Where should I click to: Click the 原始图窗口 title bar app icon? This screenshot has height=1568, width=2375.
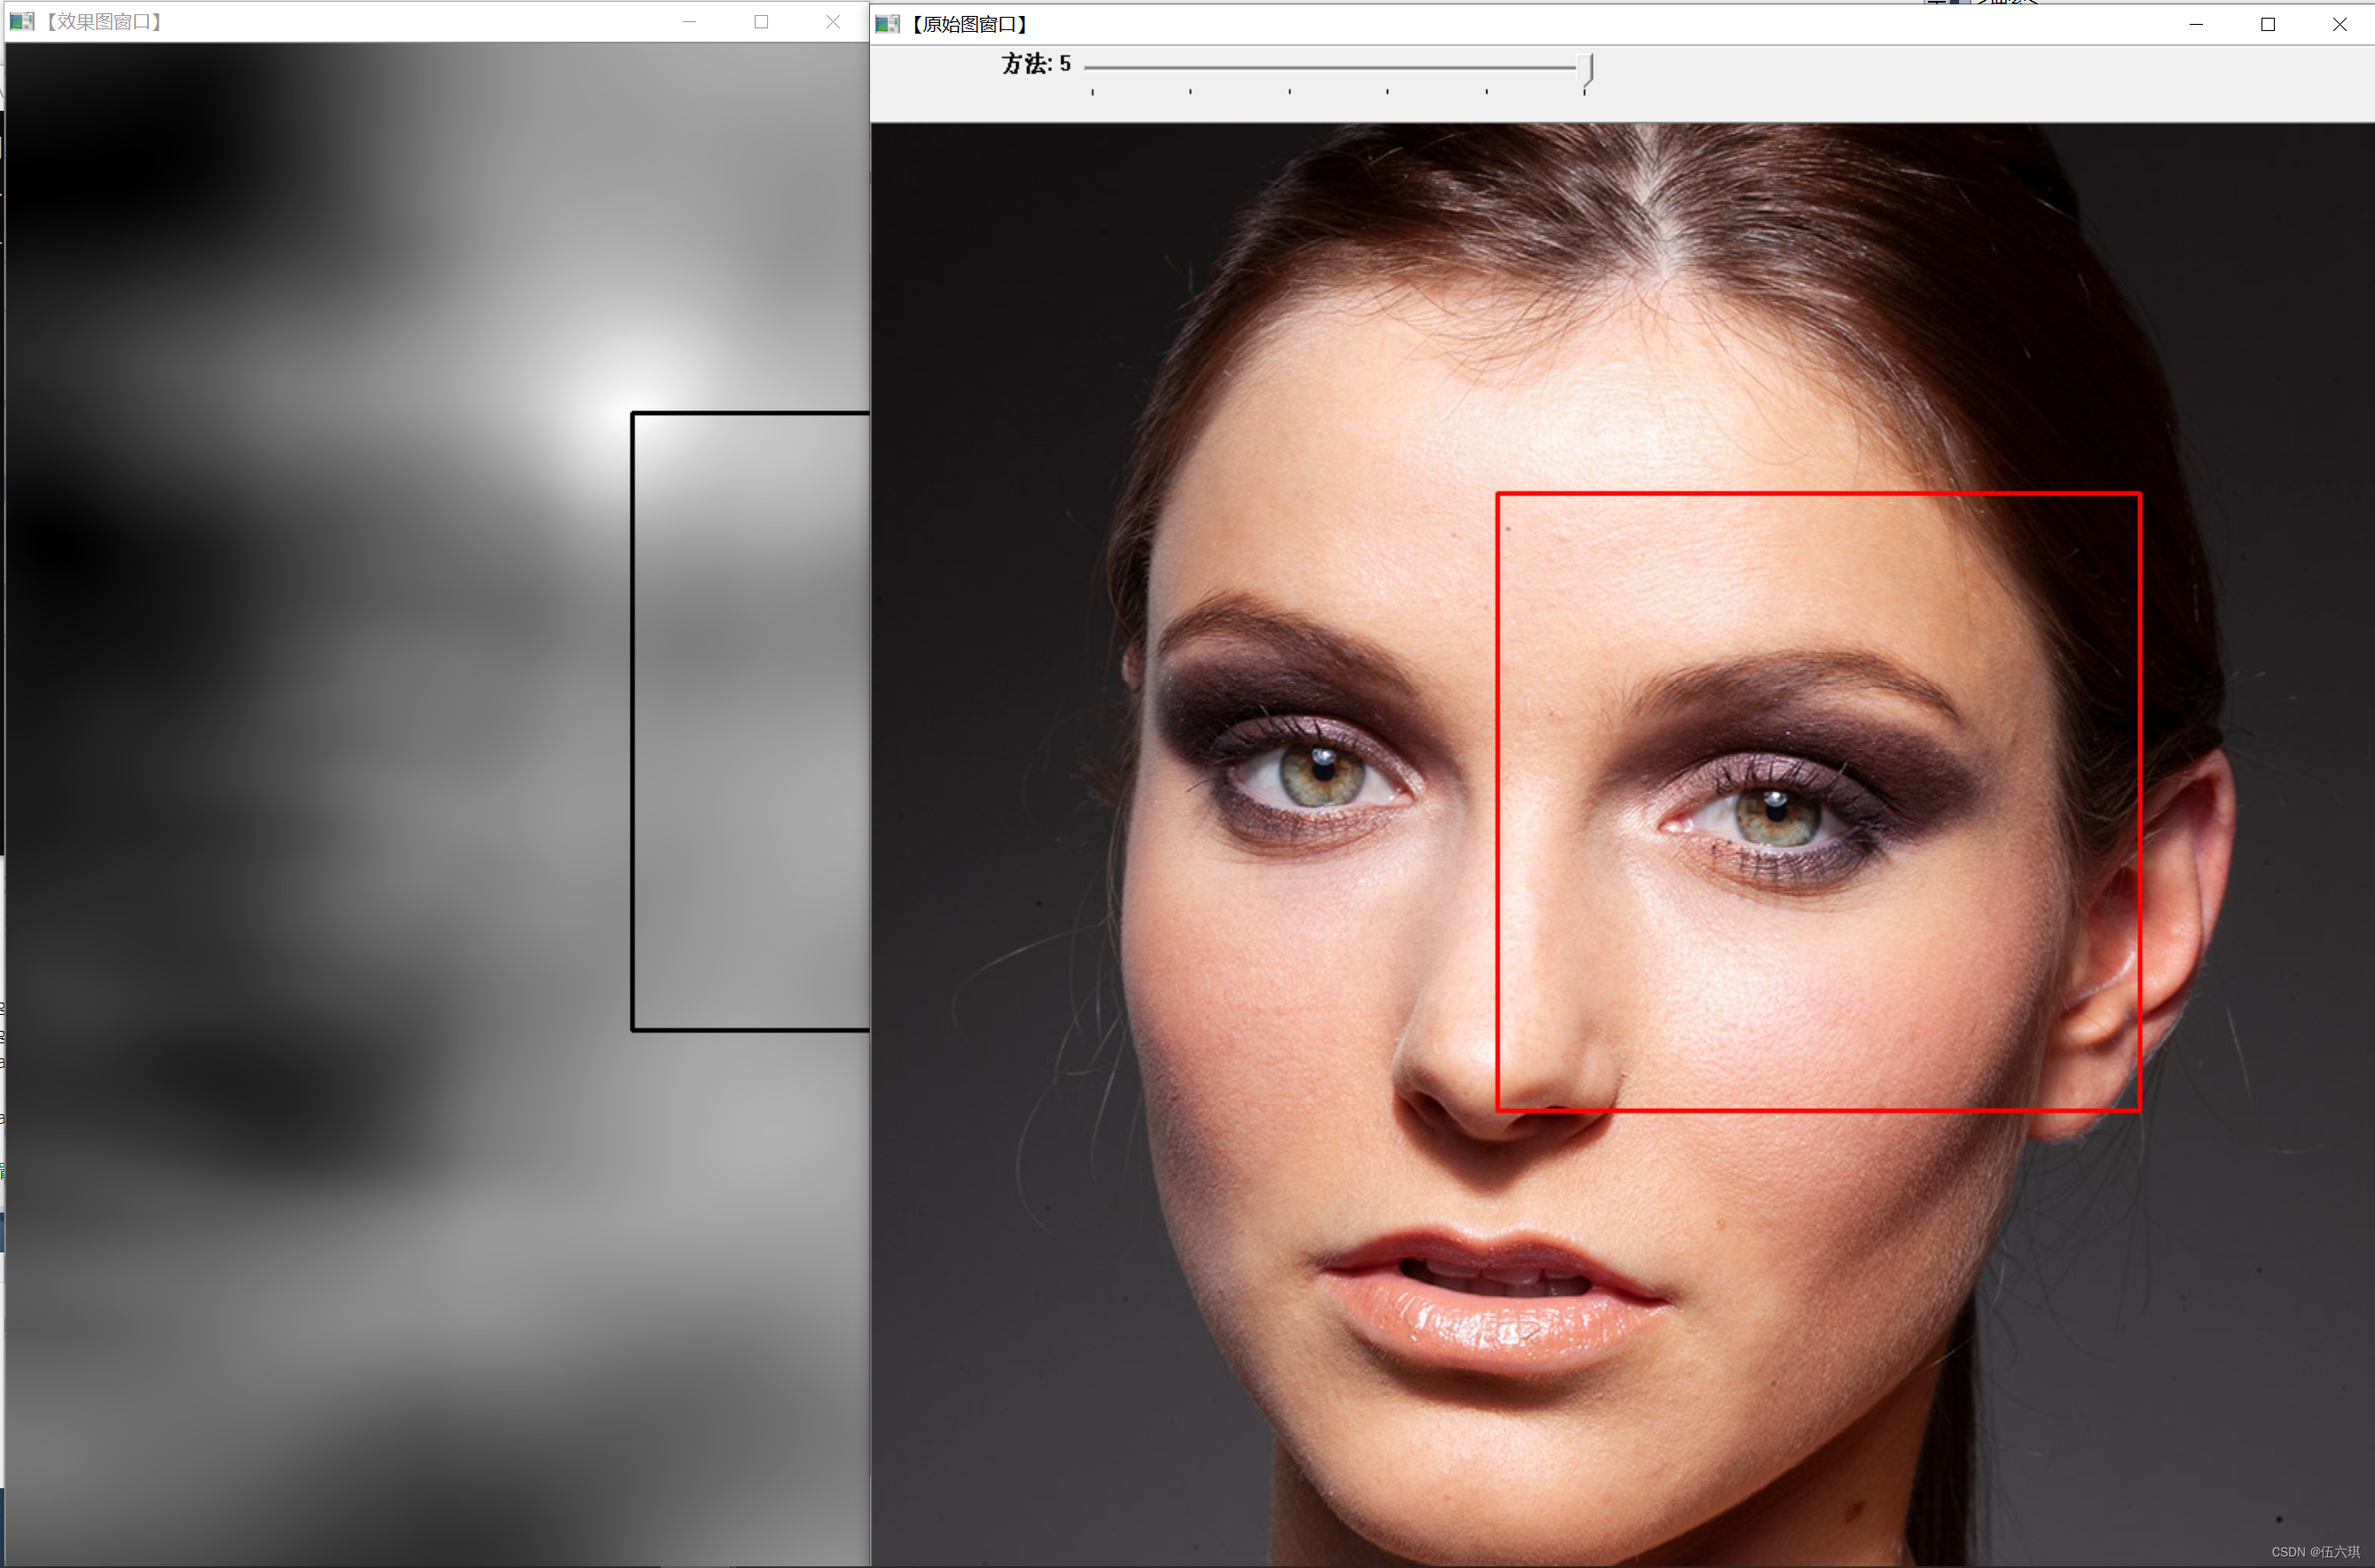888,24
